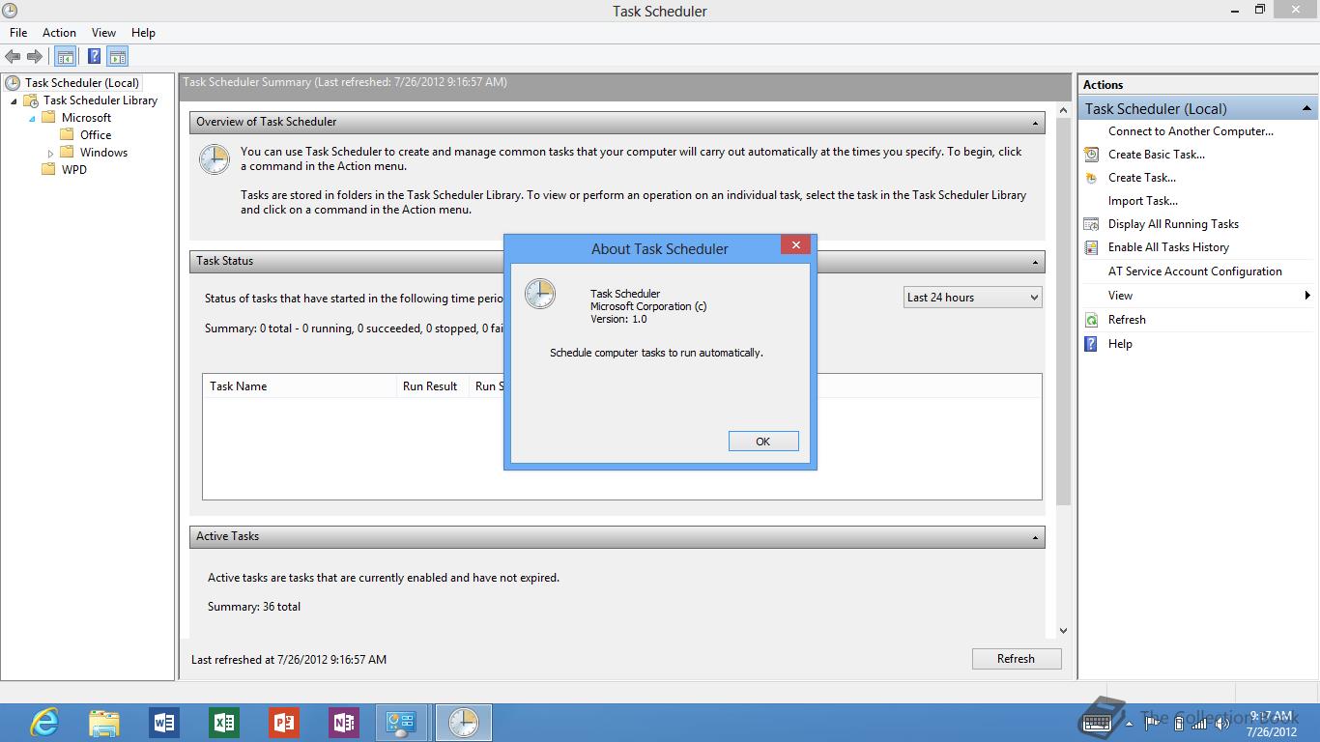Open Action Center flag in system tray
The height and width of the screenshot is (742, 1320).
[x=1153, y=722]
